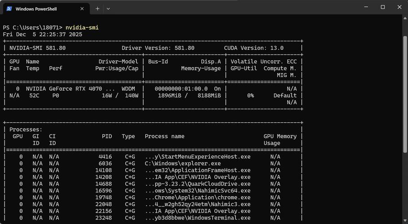Click the Driver Version: 581.80 text
The height and width of the screenshot is (224, 408).
158,48
